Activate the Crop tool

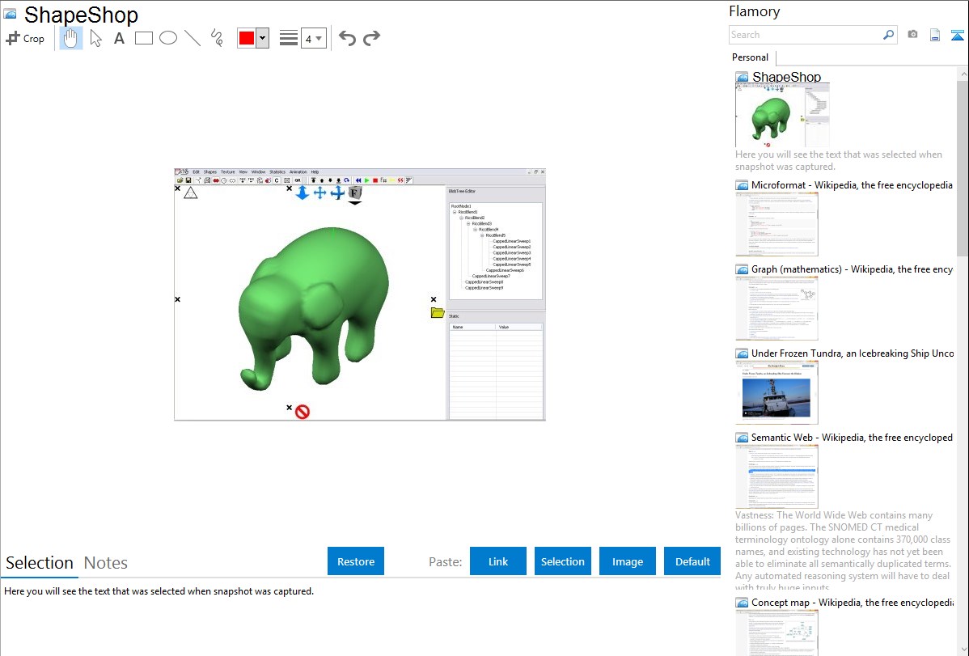(25, 38)
